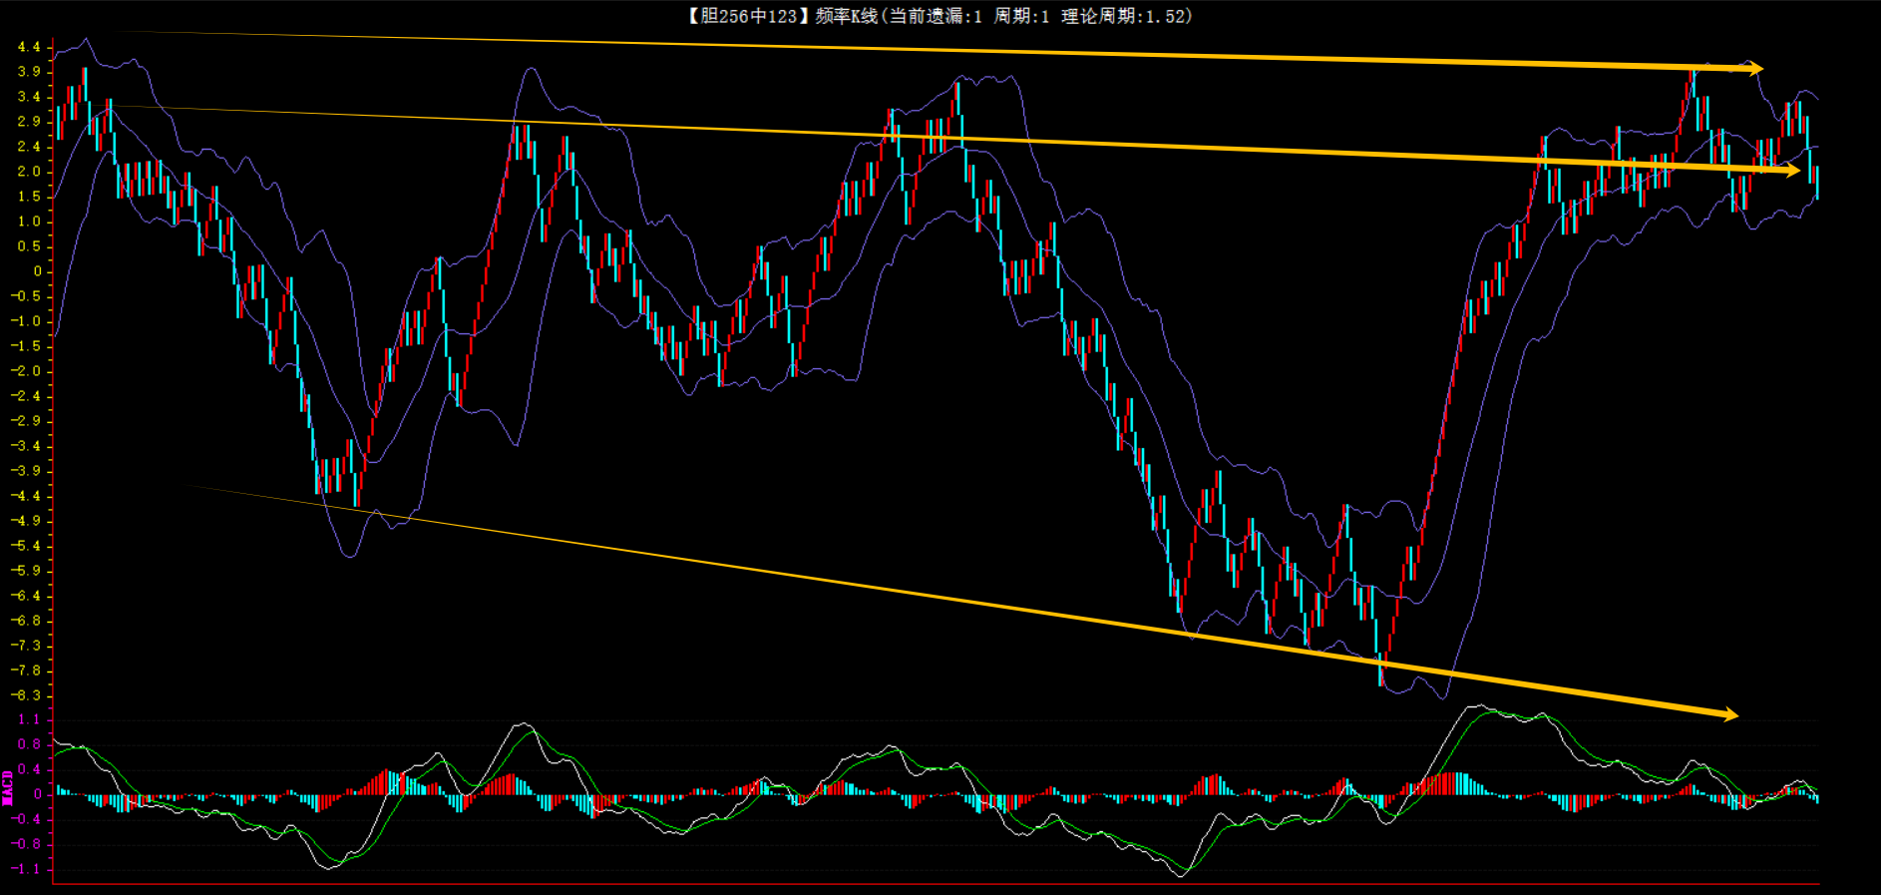The height and width of the screenshot is (895, 1881).
Task: Click the lowest trough of the MACD line
Action: click(1183, 875)
